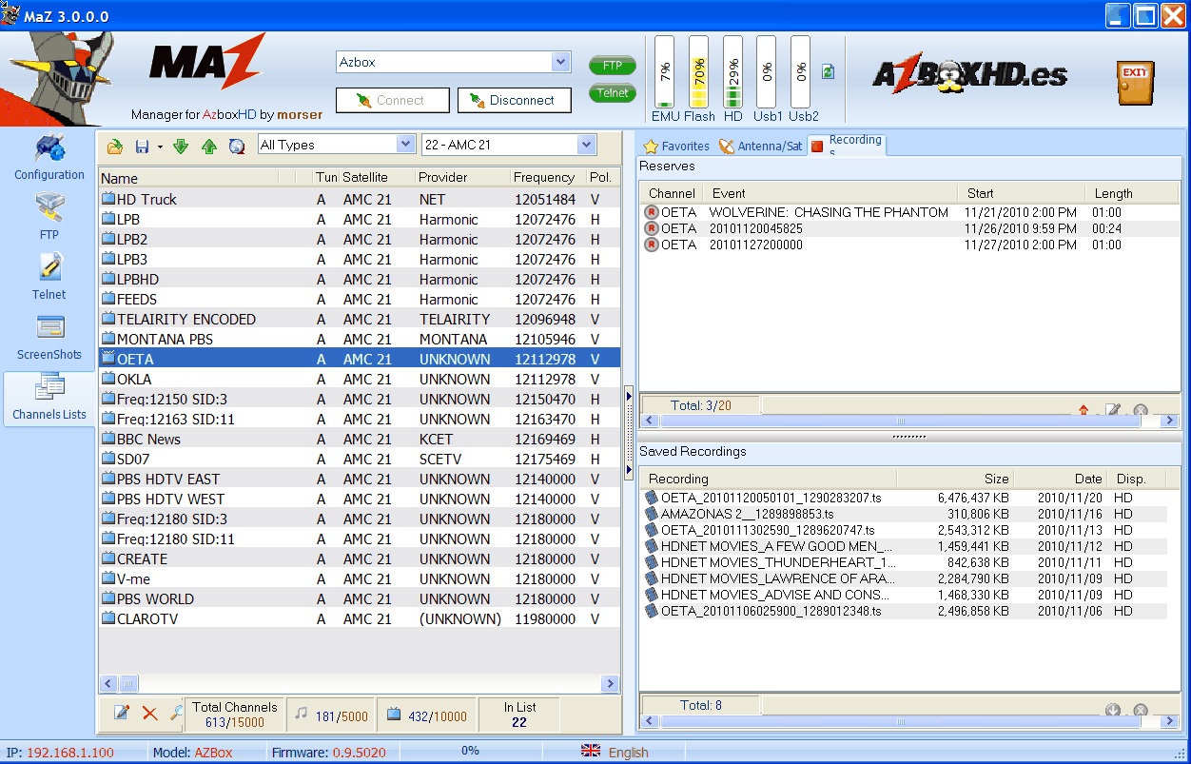Sort saved recordings by the Size column header
The image size is (1191, 764).
click(x=955, y=479)
